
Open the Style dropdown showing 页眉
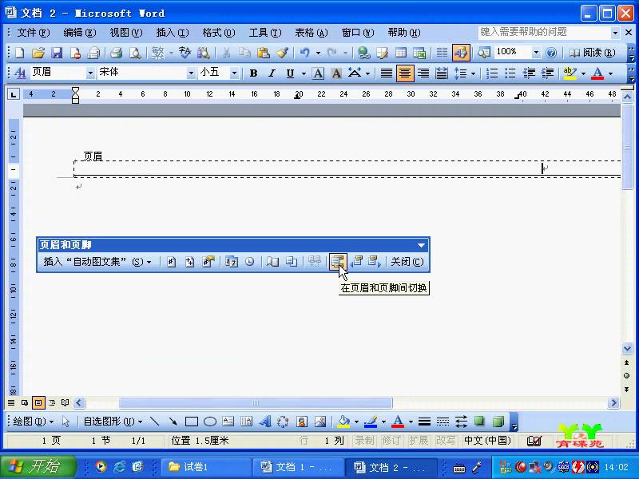(x=89, y=73)
